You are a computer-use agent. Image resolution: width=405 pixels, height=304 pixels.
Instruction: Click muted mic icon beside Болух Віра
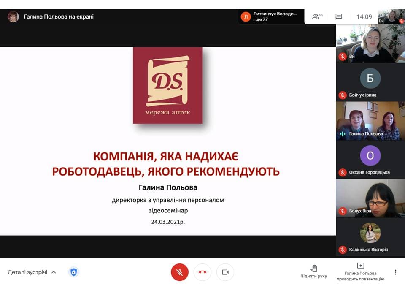(343, 211)
